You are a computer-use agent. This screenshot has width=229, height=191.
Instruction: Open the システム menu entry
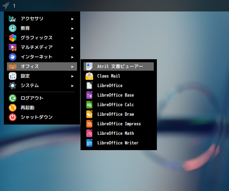(x=42, y=86)
